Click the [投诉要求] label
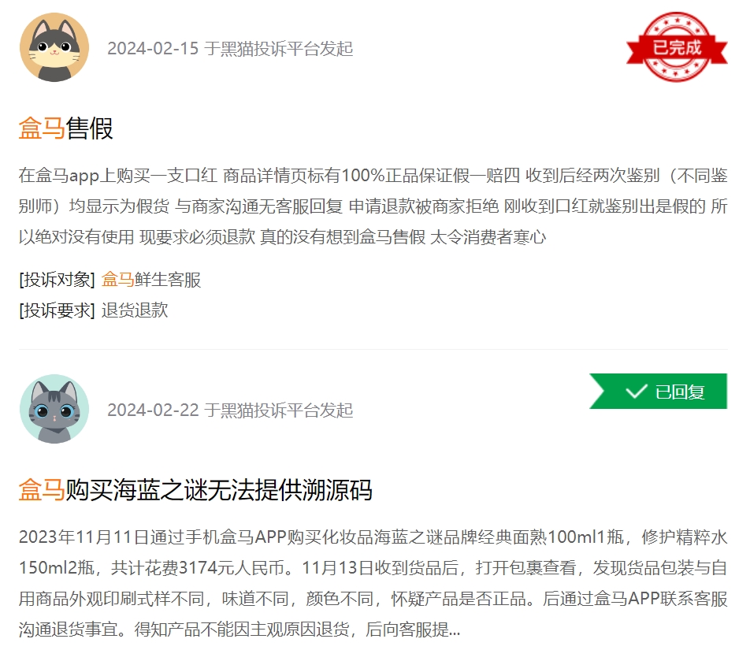The height and width of the screenshot is (650, 750). [57, 310]
